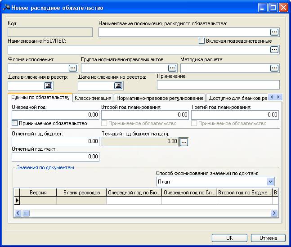Click into the Примечание text field
291x247 pixels.
point(218,85)
